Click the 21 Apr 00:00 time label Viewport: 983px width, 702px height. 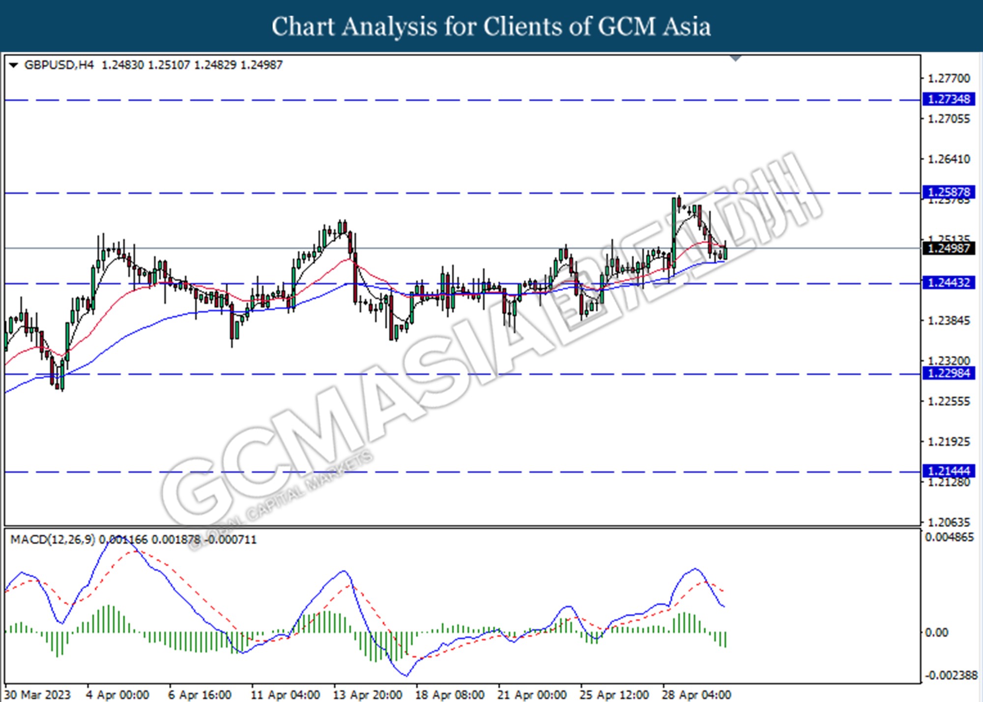(x=532, y=695)
